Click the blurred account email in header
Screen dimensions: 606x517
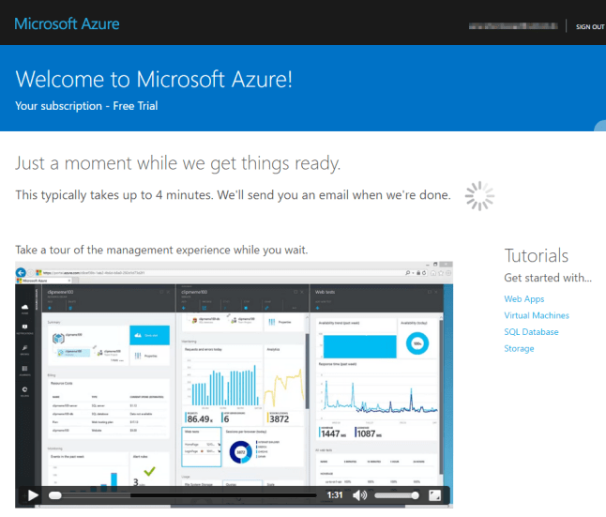[x=513, y=26]
